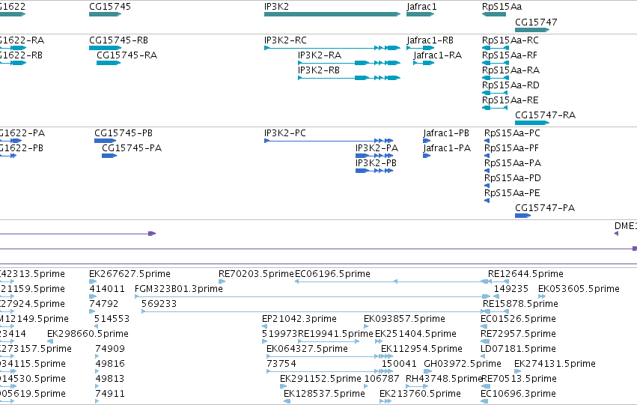Click EST RE70203.5prime

coord(256,274)
